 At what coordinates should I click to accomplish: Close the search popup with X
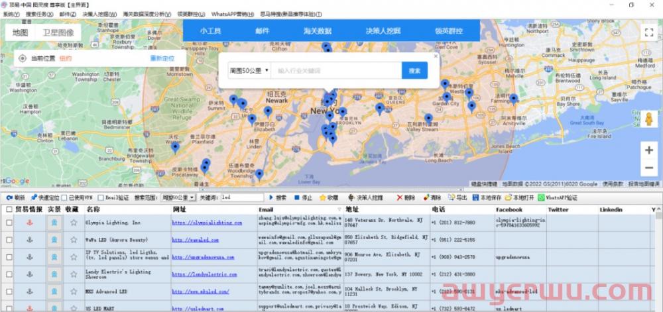pyautogui.click(x=436, y=56)
